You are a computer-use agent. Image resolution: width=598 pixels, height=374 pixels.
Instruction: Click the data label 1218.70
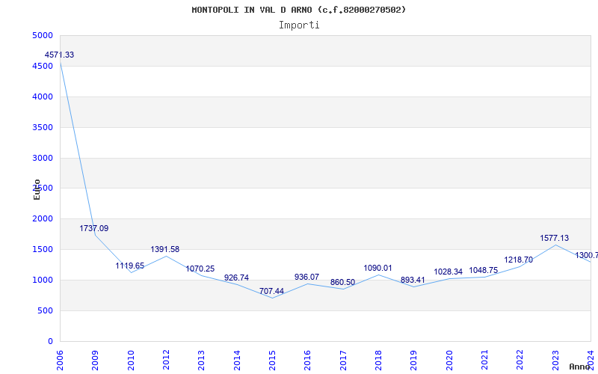[x=518, y=260]
